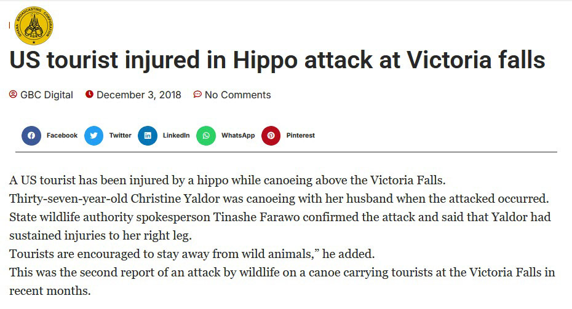Click the first paragraph about the US tourist
572x309 pixels.
228,181
